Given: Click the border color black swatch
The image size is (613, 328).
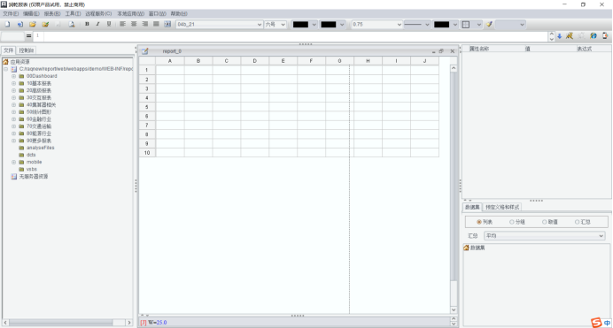Looking at the screenshot, I should coord(441,24).
